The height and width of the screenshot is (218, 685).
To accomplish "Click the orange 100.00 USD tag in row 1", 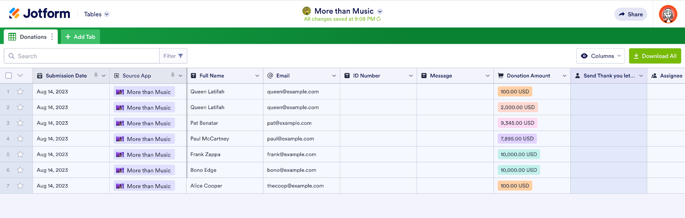I will coord(515,92).
